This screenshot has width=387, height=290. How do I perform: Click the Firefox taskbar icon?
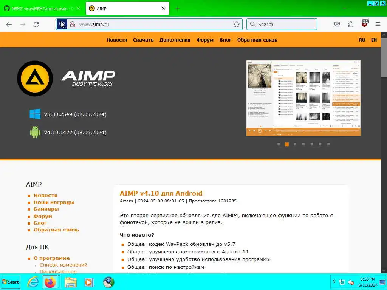click(x=50, y=282)
